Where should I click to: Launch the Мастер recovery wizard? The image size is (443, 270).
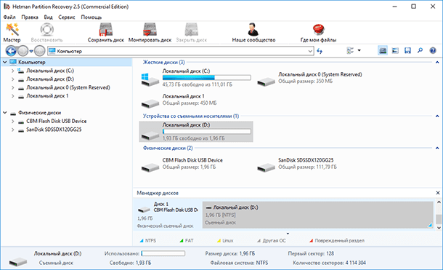click(x=12, y=33)
